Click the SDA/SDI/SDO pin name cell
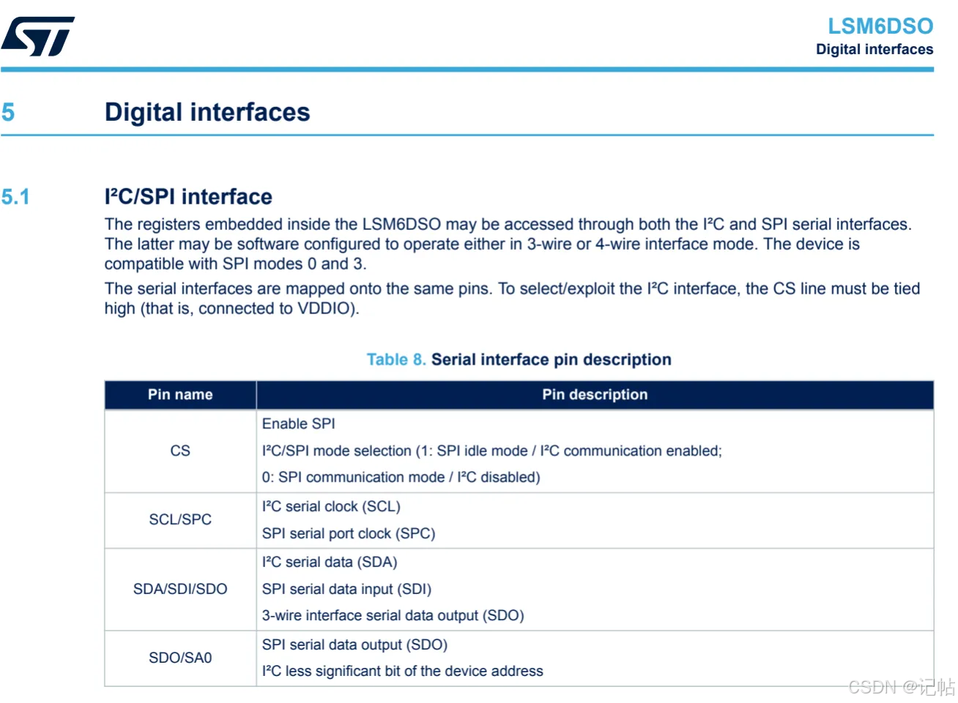The image size is (958, 703). point(180,589)
